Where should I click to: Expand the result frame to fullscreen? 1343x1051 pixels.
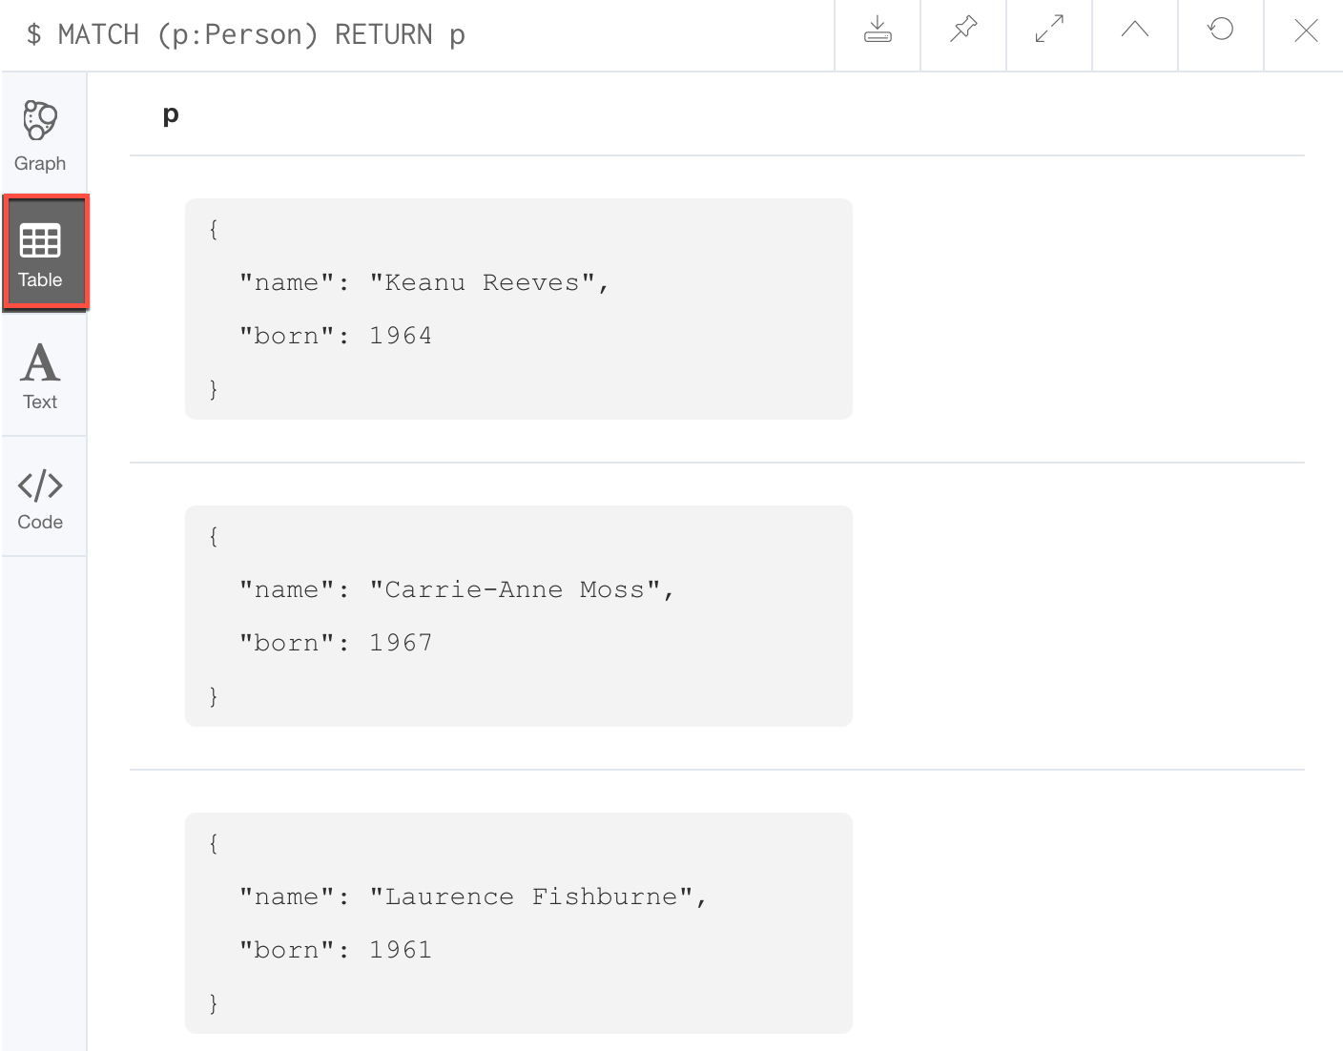point(1048,31)
